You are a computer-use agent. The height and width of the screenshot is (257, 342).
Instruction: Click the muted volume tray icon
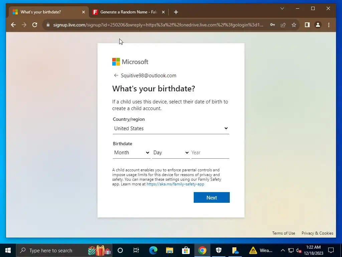(299, 250)
